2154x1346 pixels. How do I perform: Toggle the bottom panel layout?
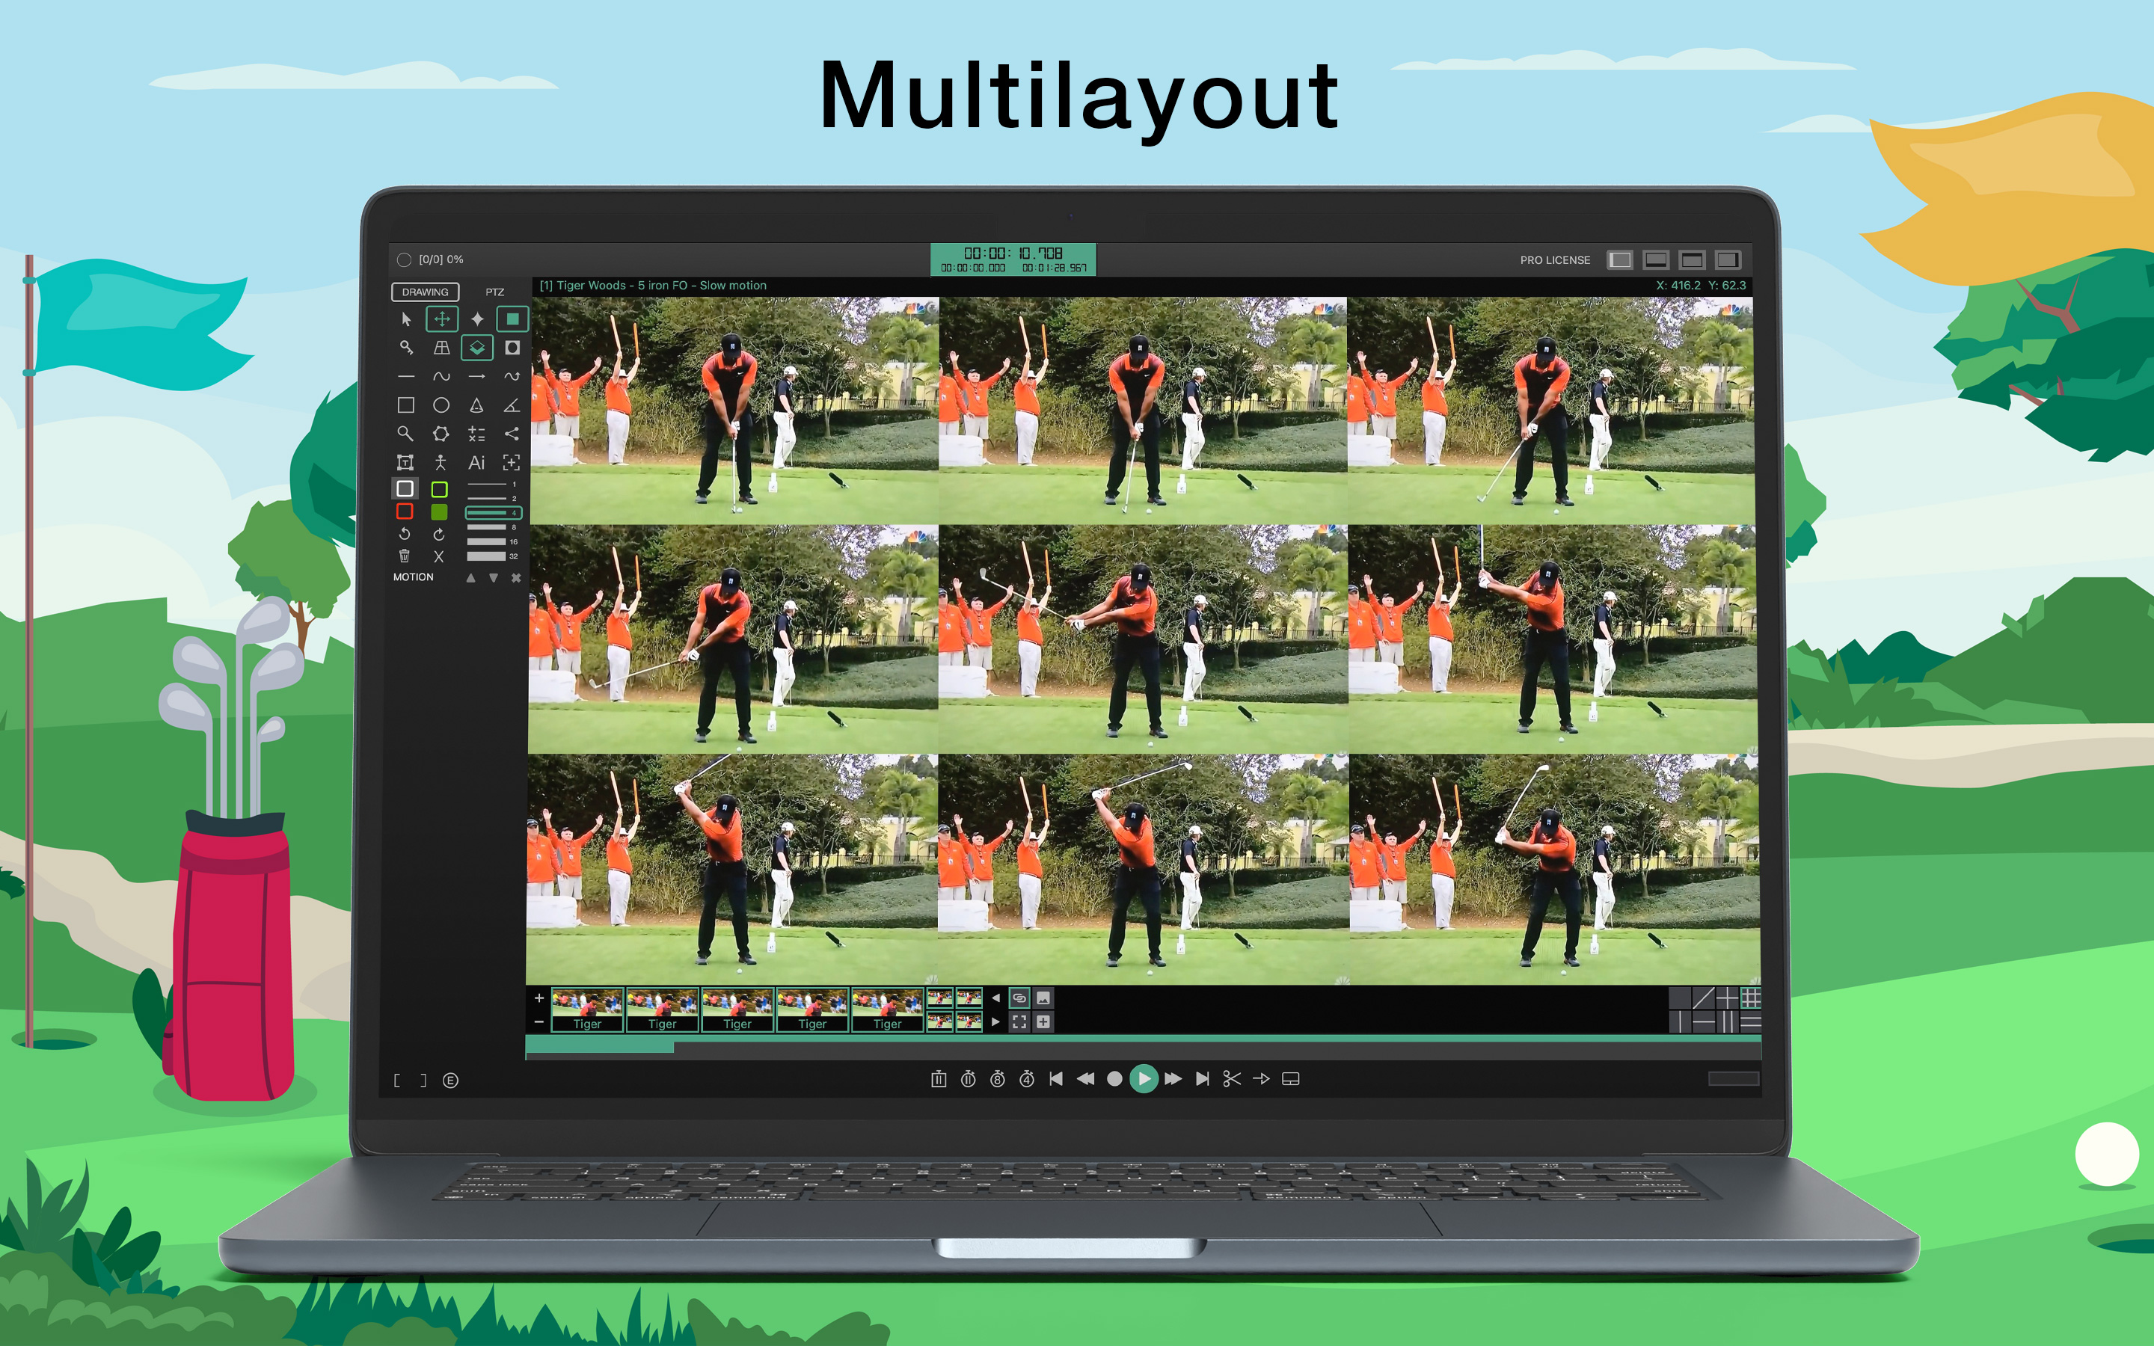pyautogui.click(x=1657, y=260)
